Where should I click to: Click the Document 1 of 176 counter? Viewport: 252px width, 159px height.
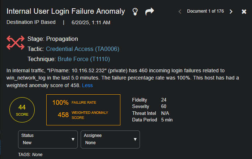(205, 12)
